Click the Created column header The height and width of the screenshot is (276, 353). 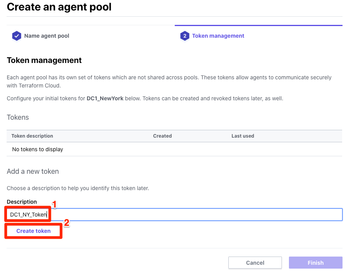click(162, 136)
